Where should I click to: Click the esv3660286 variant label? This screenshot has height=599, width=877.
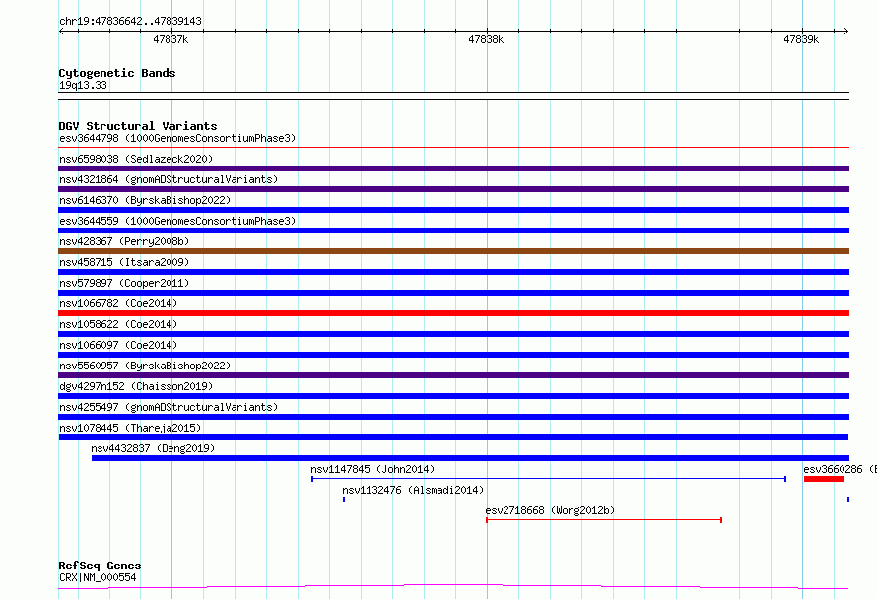[841, 469]
